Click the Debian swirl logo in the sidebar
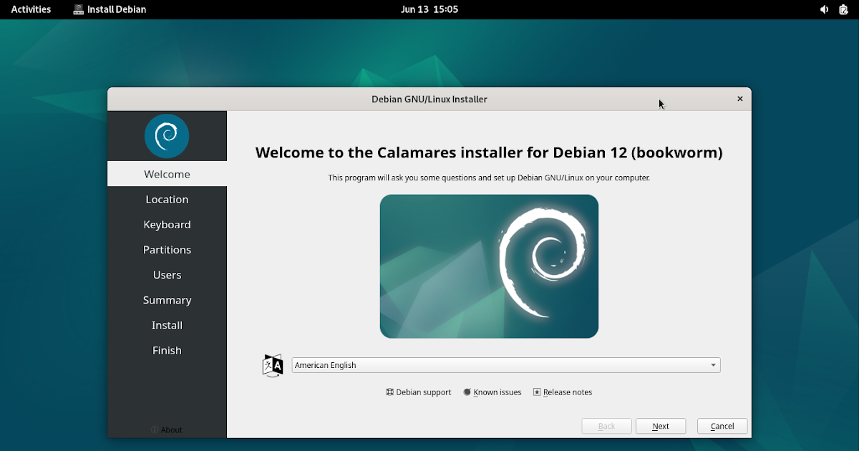 167,136
